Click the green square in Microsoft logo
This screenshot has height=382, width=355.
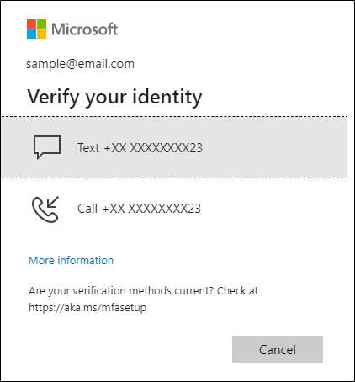41,24
